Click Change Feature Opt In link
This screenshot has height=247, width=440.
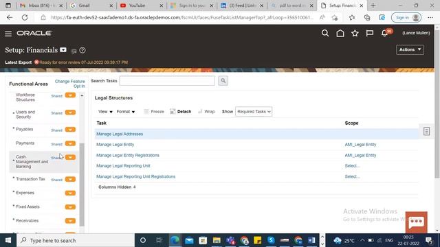(70, 84)
